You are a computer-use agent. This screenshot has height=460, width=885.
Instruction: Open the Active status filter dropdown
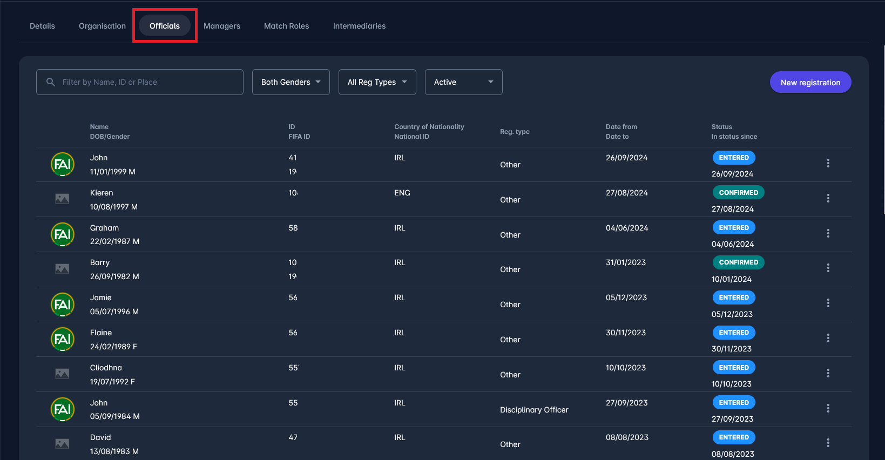pyautogui.click(x=463, y=82)
